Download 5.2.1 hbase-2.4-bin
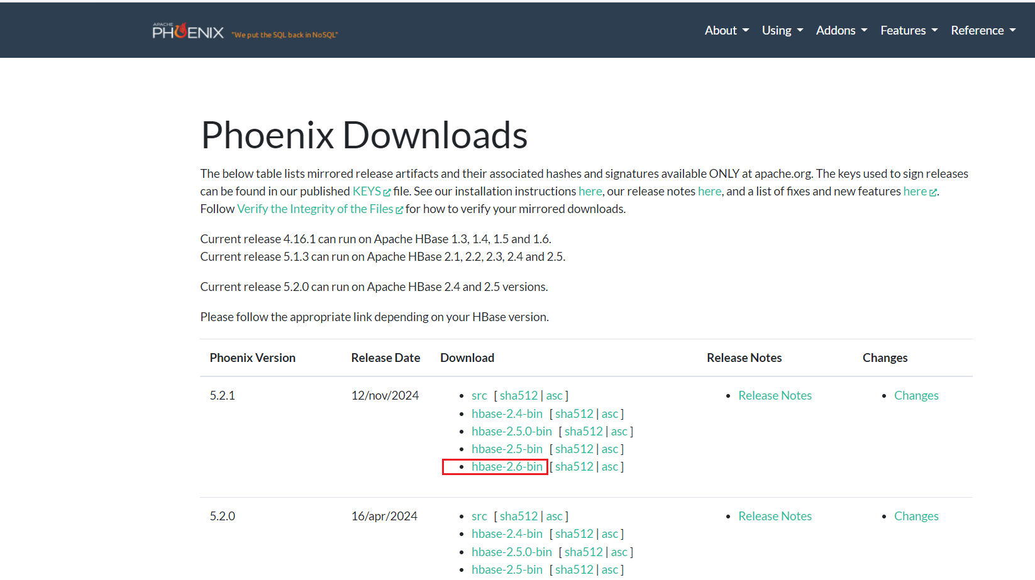This screenshot has width=1035, height=580. point(507,413)
